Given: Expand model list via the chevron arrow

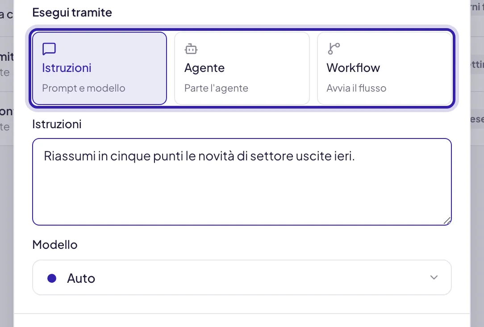Looking at the screenshot, I should coord(434,277).
